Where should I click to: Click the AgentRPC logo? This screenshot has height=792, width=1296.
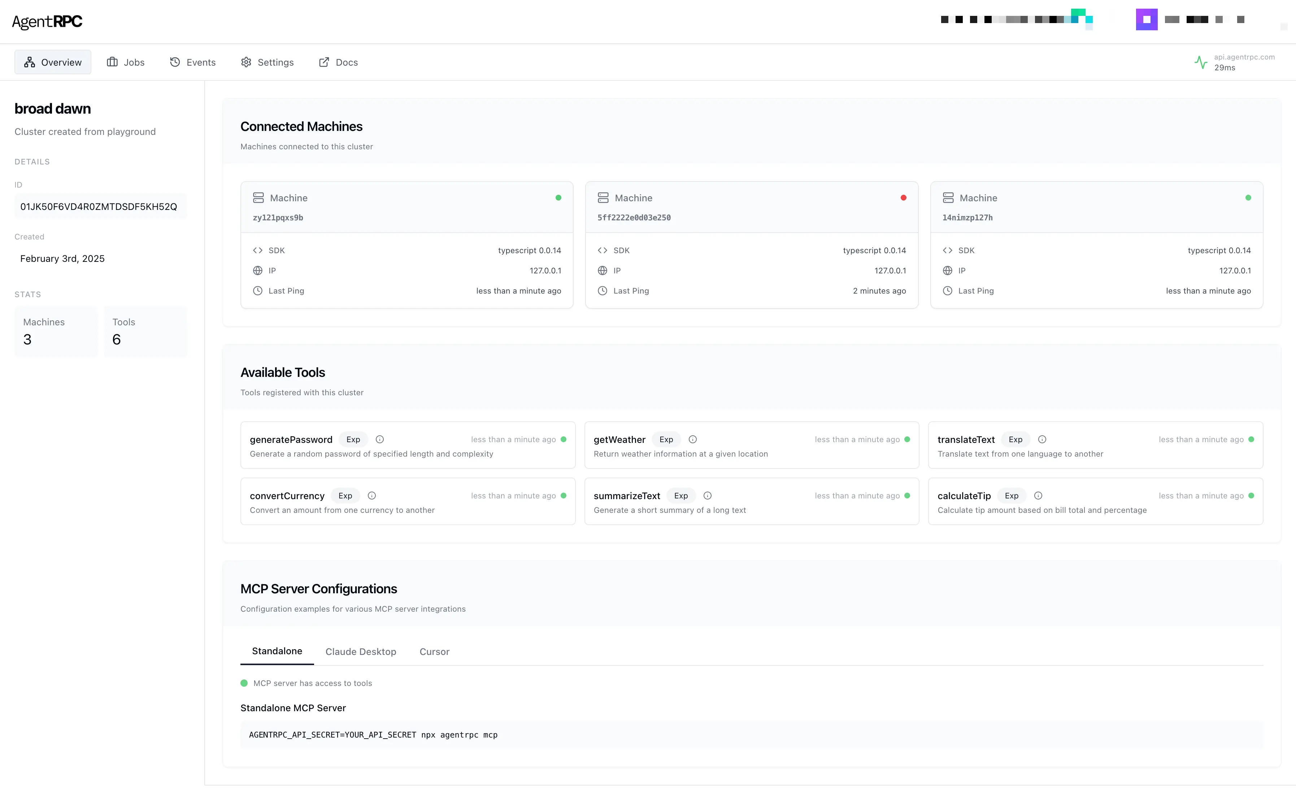[47, 22]
